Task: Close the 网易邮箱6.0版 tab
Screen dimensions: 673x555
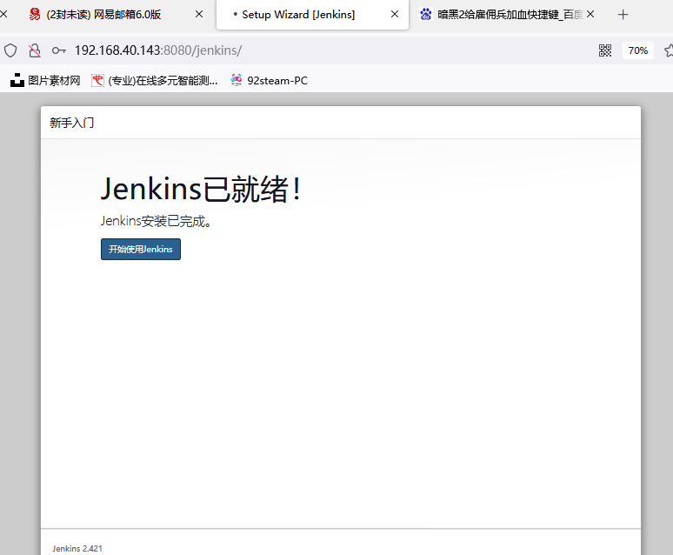Action: pos(199,14)
